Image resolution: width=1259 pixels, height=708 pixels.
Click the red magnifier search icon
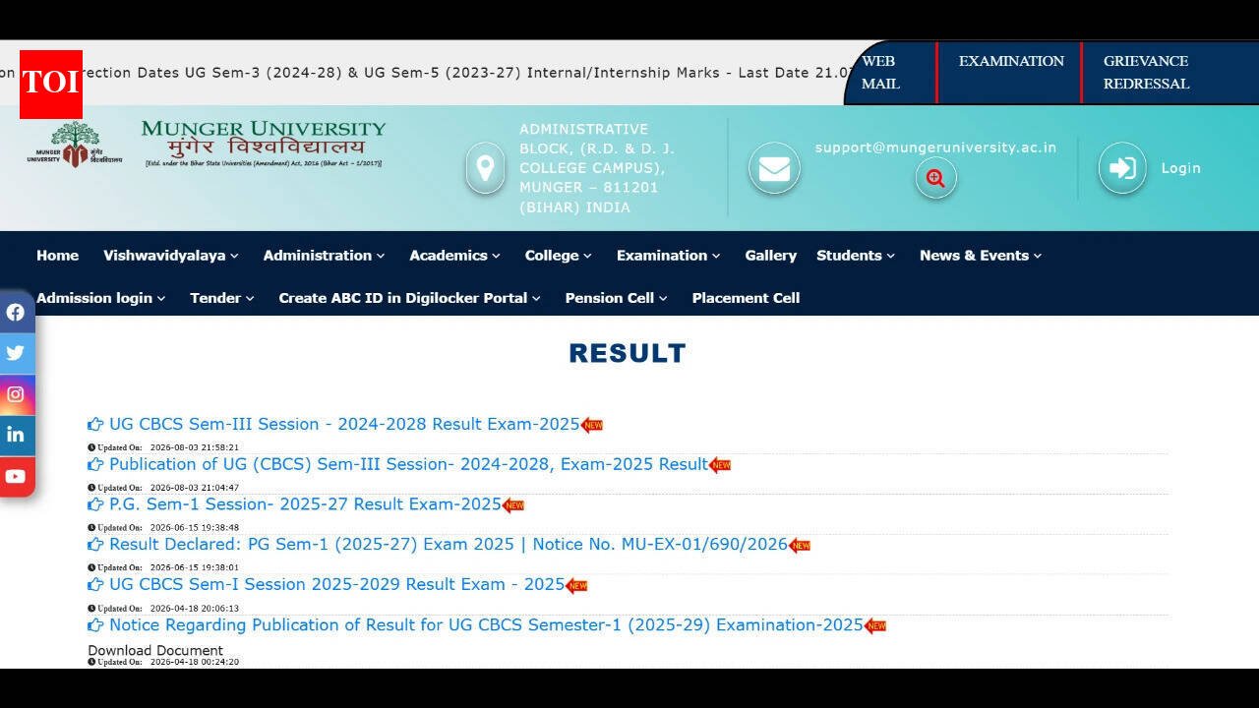click(x=935, y=178)
